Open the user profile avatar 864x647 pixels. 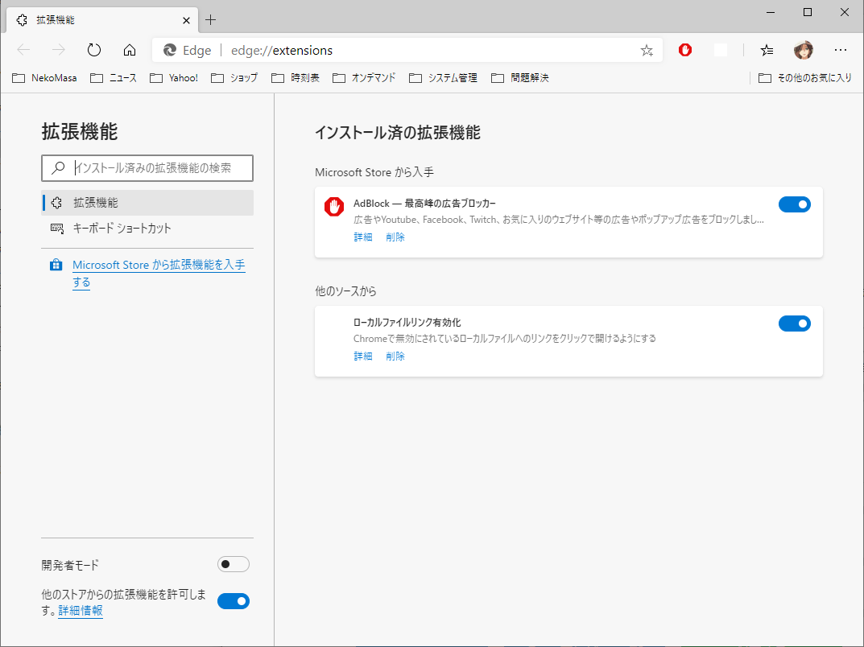(804, 50)
